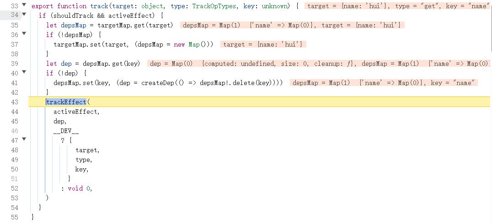Click line number 41 in the gutter
This screenshot has height=224, width=492.
(14, 83)
